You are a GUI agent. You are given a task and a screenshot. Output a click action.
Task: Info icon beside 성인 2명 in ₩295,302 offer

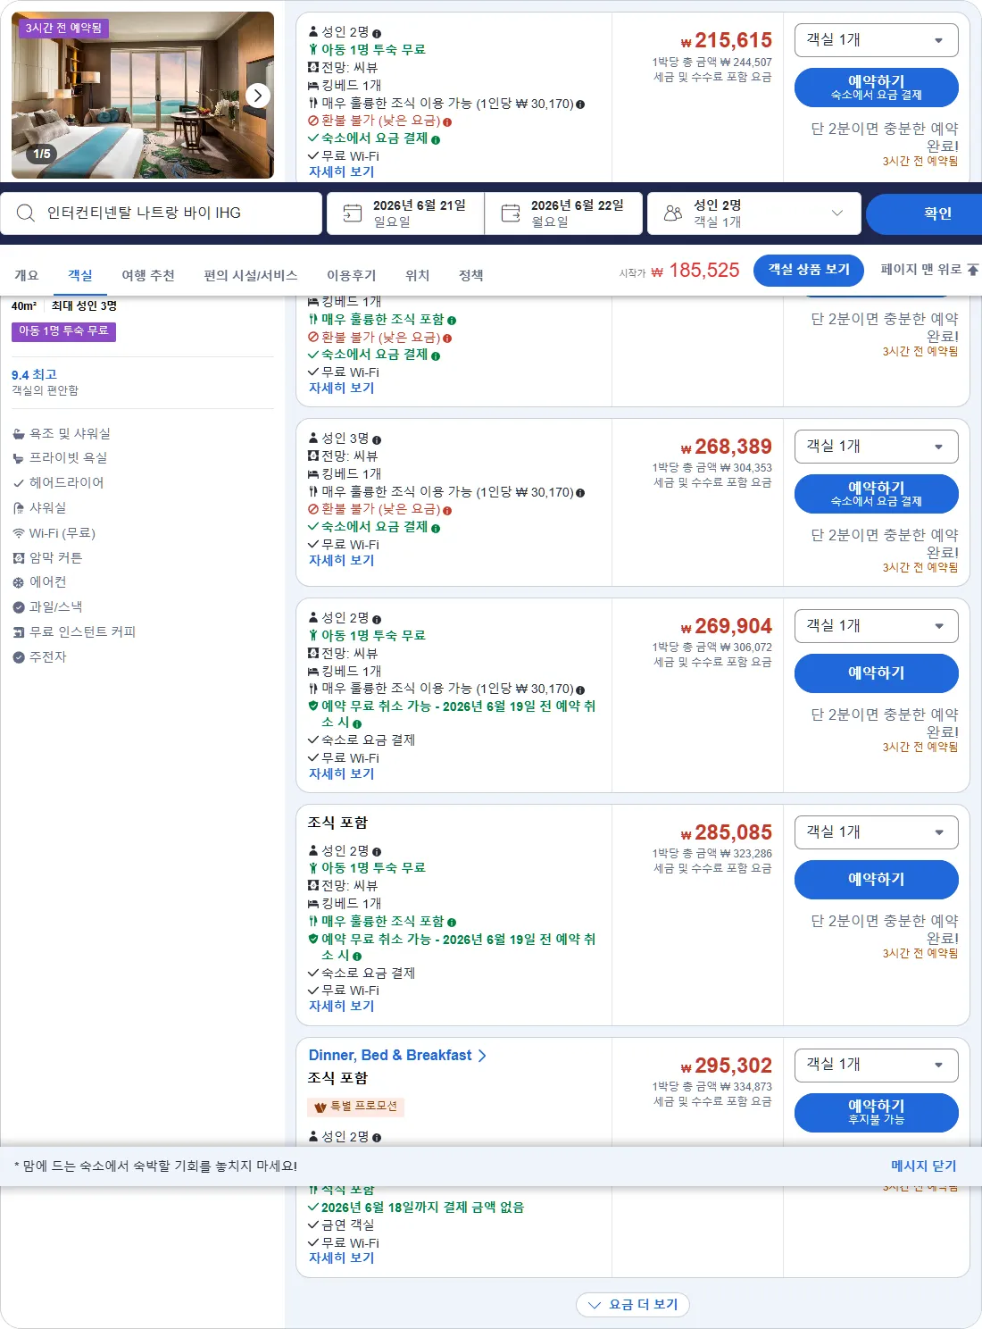point(377,1138)
